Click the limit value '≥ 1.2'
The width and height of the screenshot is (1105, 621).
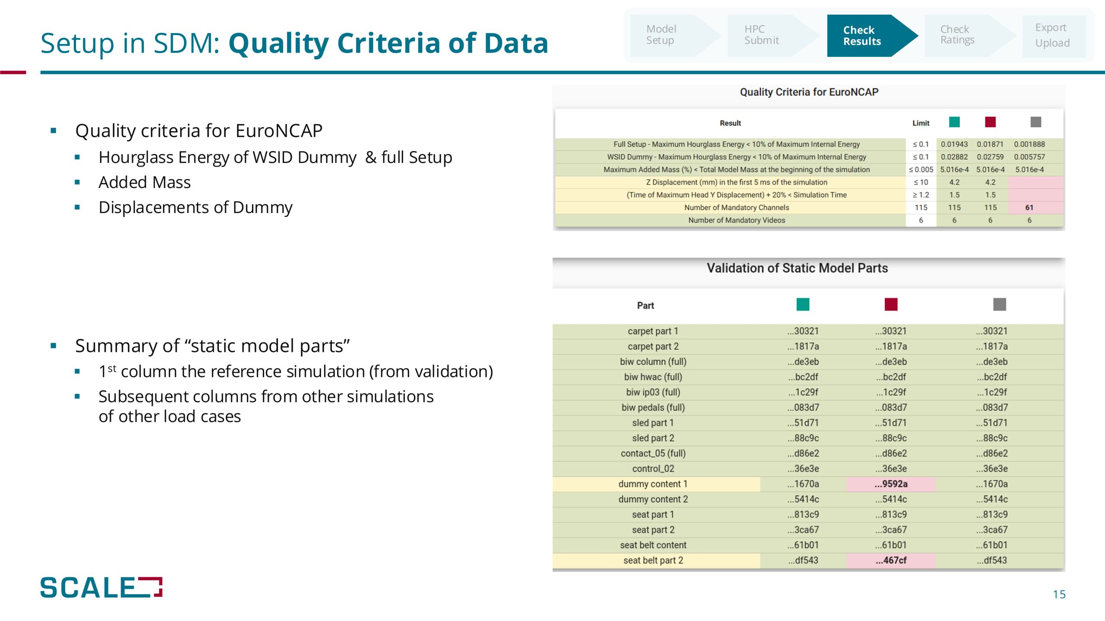pyautogui.click(x=921, y=195)
